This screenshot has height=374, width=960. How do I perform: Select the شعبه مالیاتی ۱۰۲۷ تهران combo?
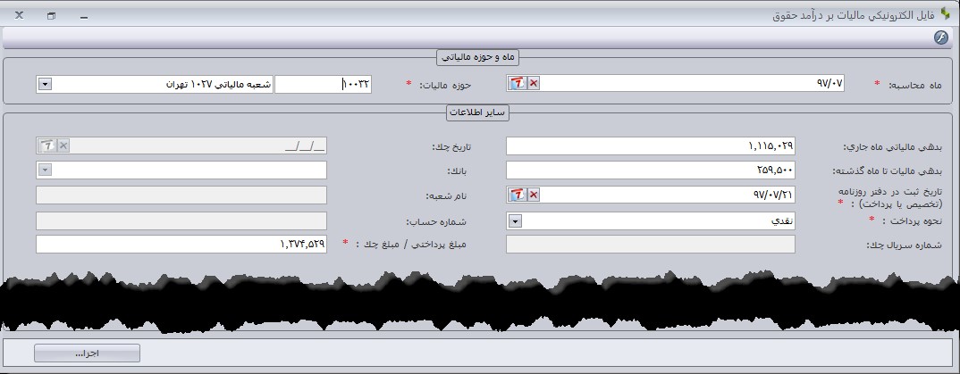click(x=155, y=85)
